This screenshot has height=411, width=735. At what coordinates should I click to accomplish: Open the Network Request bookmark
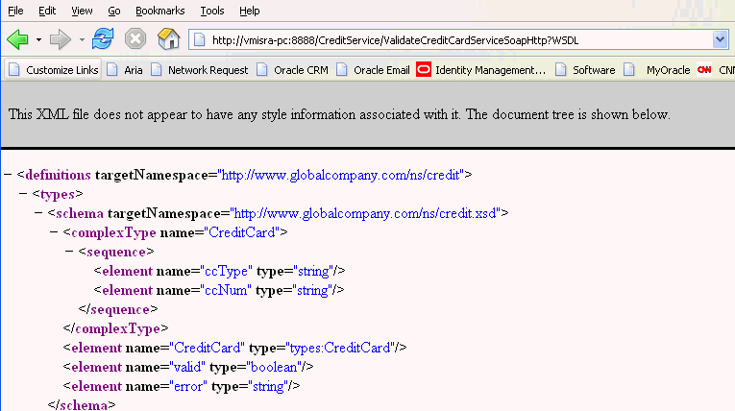[x=199, y=70]
